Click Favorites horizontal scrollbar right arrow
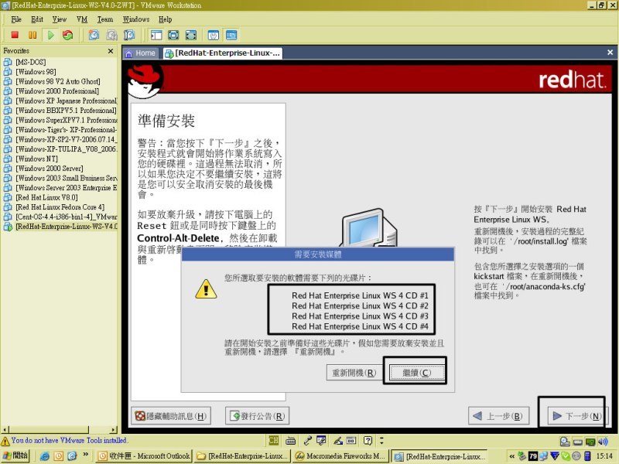This screenshot has height=464, width=619. pyautogui.click(x=114, y=429)
